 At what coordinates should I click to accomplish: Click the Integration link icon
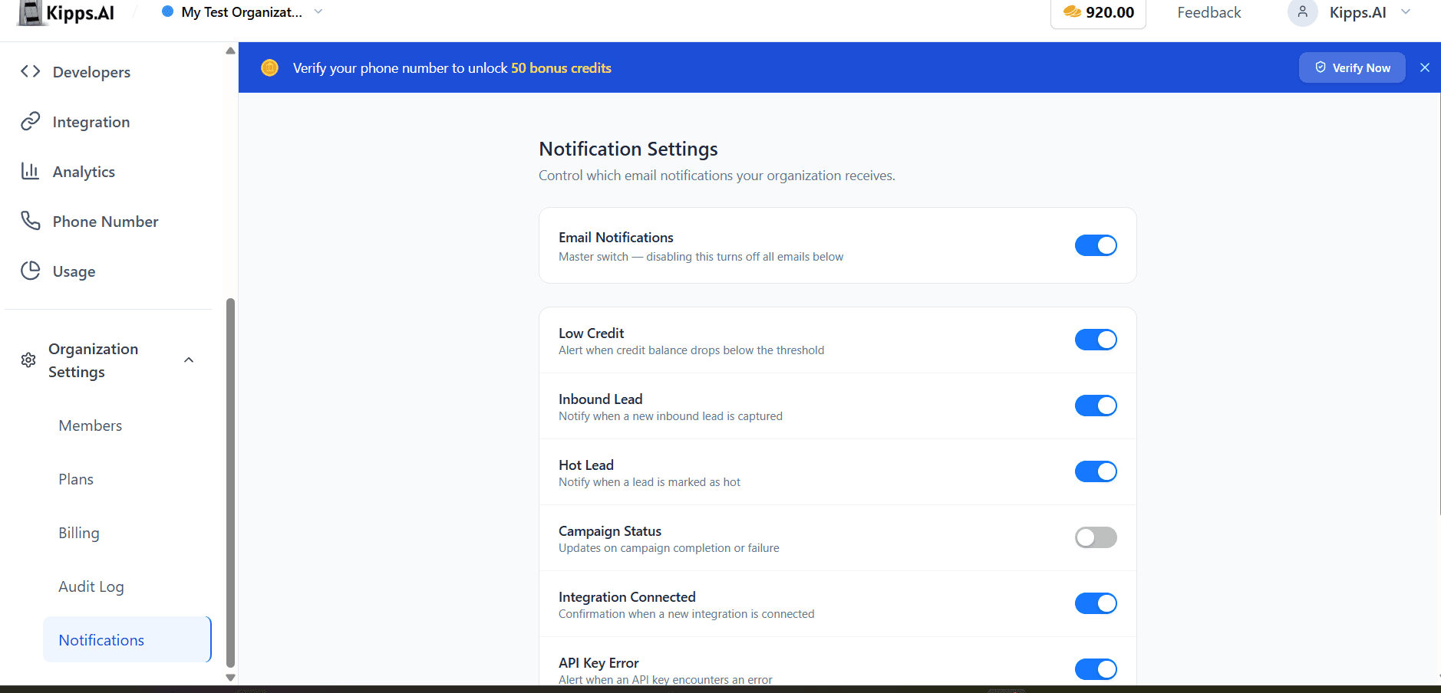point(31,121)
